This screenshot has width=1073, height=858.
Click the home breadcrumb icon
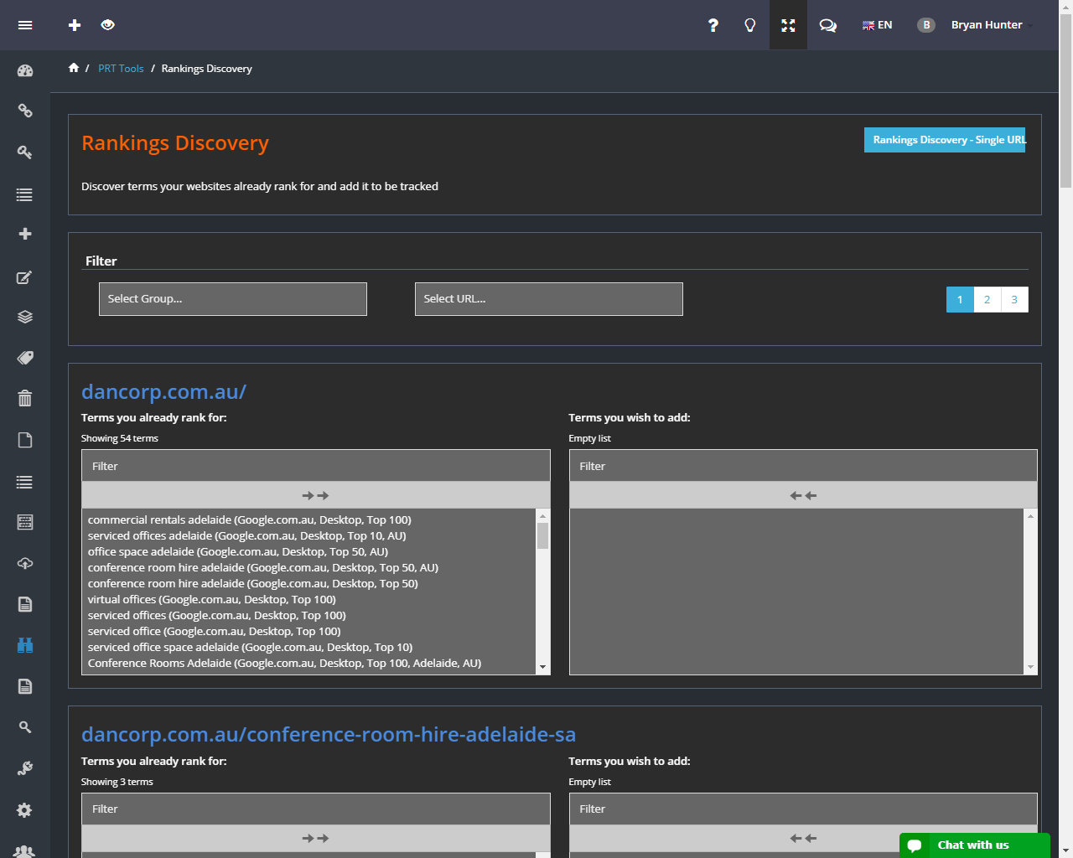pyautogui.click(x=74, y=68)
